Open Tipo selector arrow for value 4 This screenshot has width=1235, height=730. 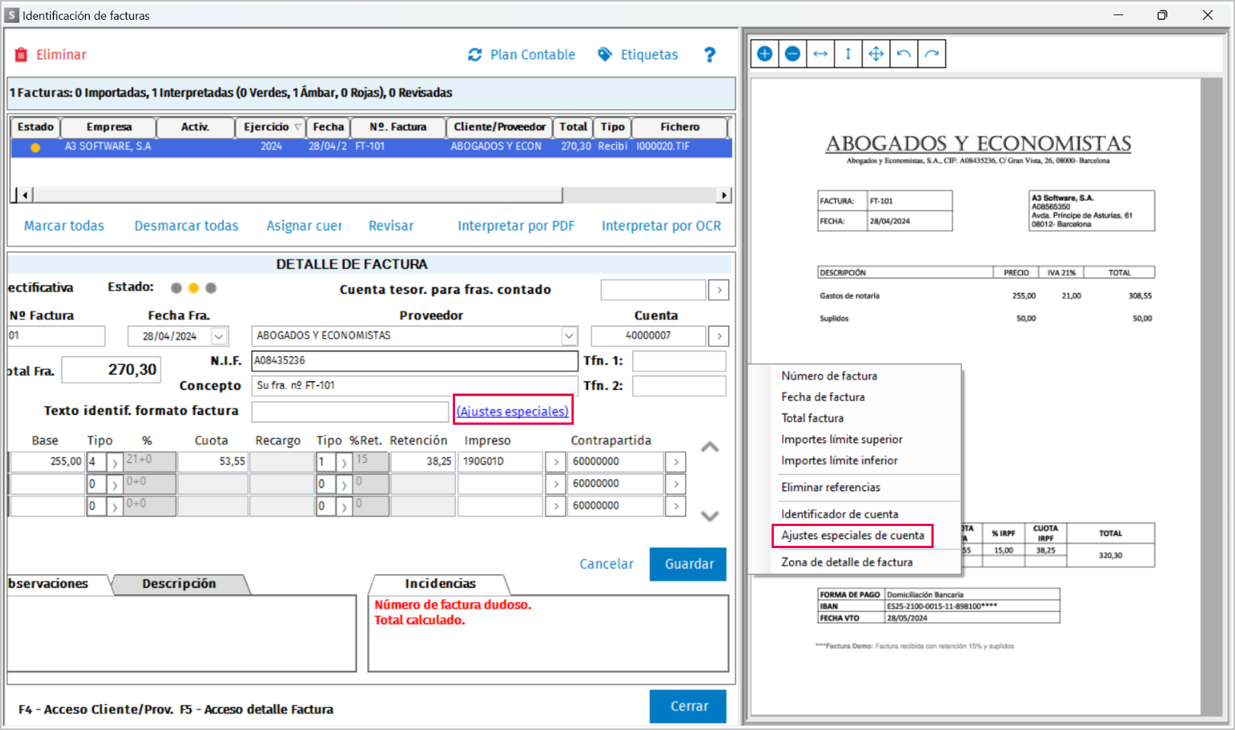click(x=114, y=462)
